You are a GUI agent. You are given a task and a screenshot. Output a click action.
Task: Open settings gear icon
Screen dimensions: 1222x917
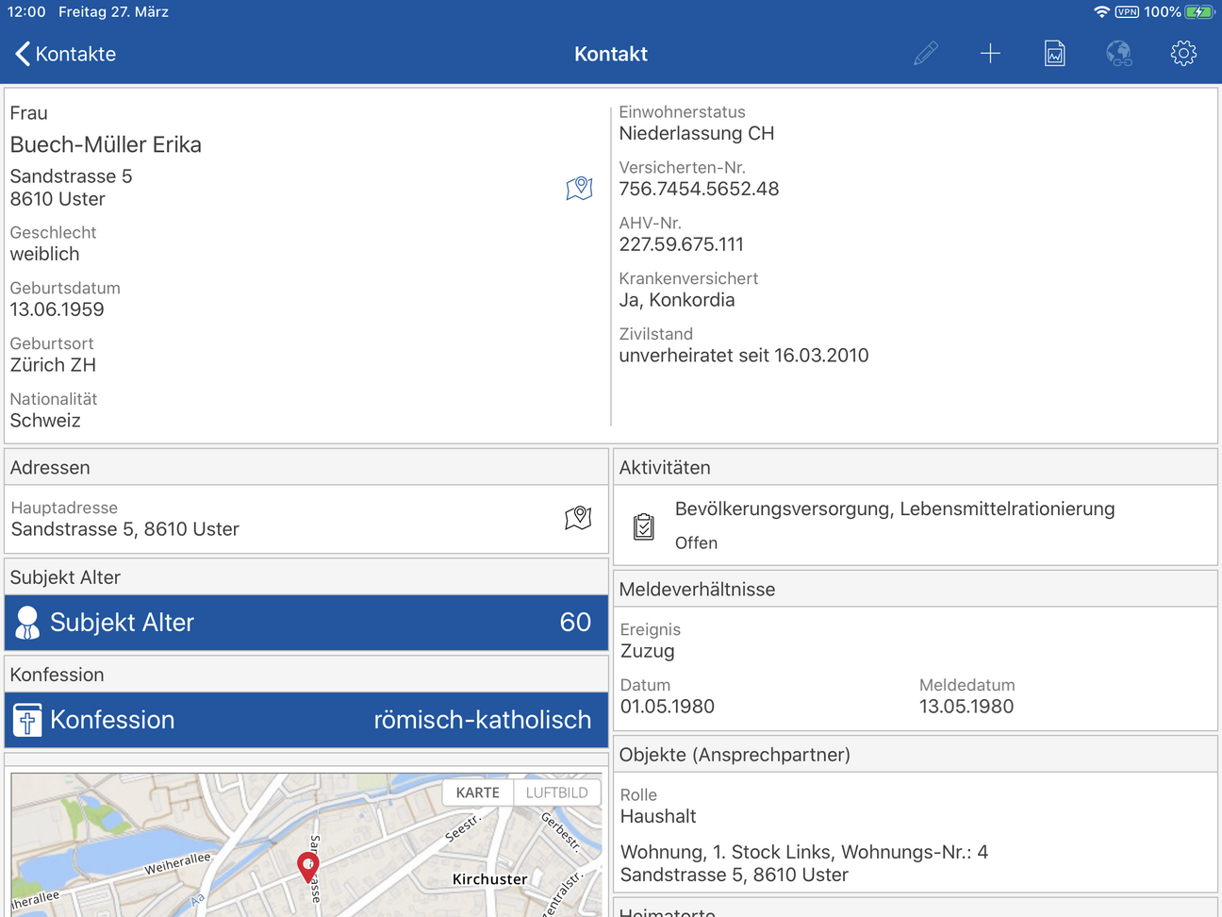coord(1183,54)
